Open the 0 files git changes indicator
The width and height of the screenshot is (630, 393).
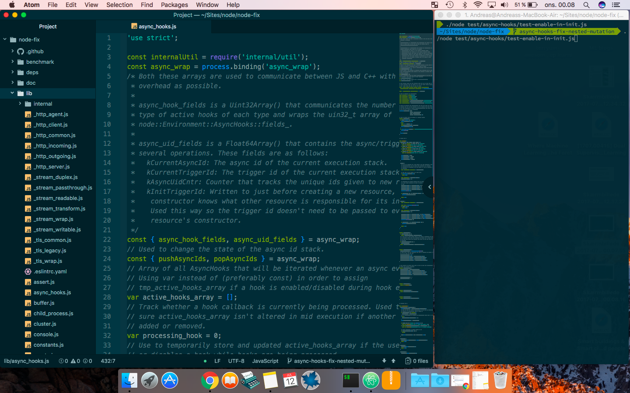(x=416, y=361)
